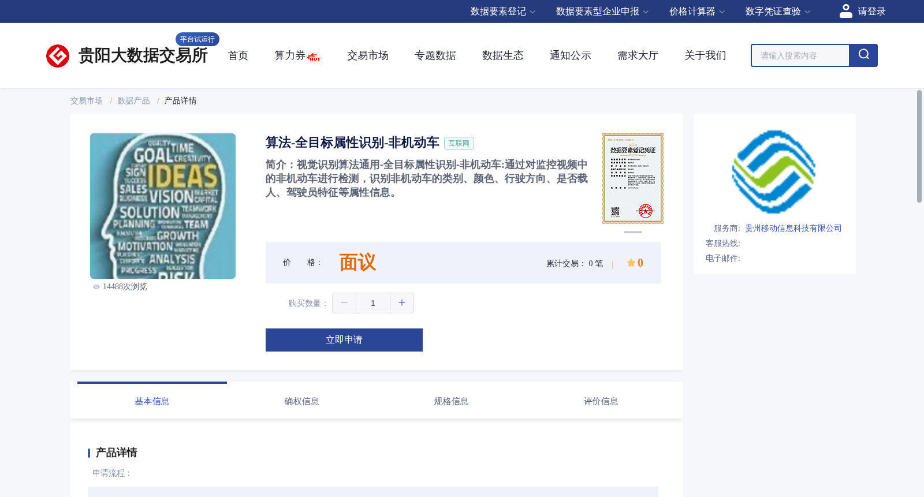Click the 立即申请 button
This screenshot has height=497, width=924.
click(x=344, y=340)
